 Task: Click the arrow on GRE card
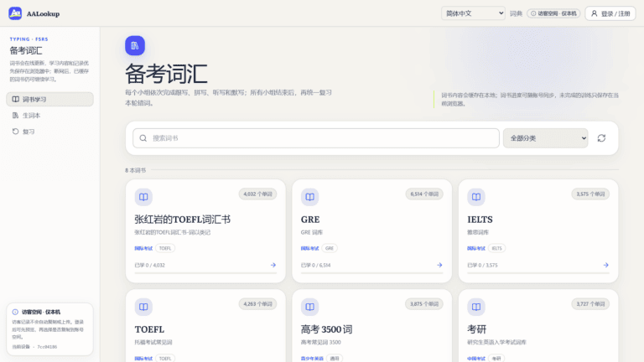click(x=439, y=265)
